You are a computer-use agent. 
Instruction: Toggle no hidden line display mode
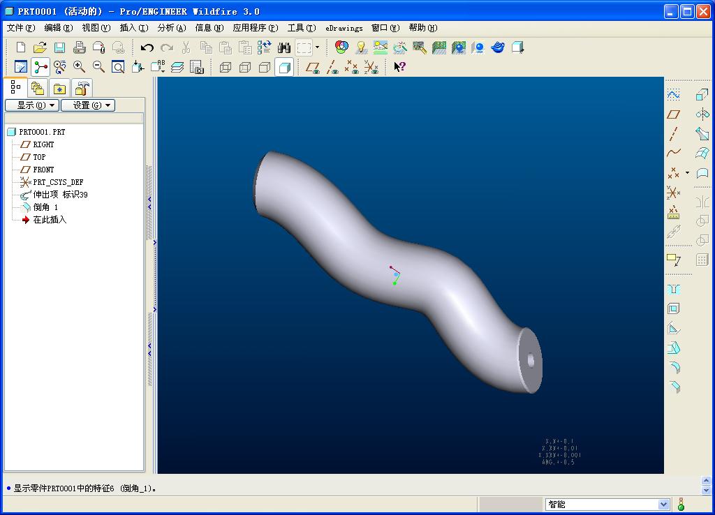pyautogui.click(x=265, y=68)
